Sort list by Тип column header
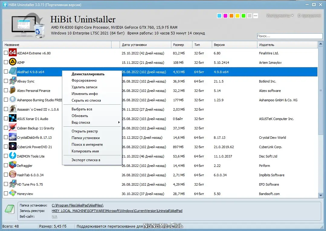The height and width of the screenshot is (231, 326). (202, 45)
